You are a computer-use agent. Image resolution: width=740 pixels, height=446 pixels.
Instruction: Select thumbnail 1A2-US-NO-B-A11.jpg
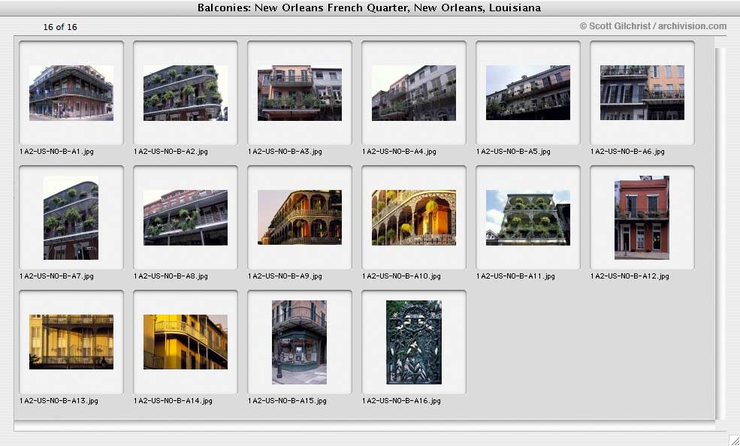[x=528, y=218]
